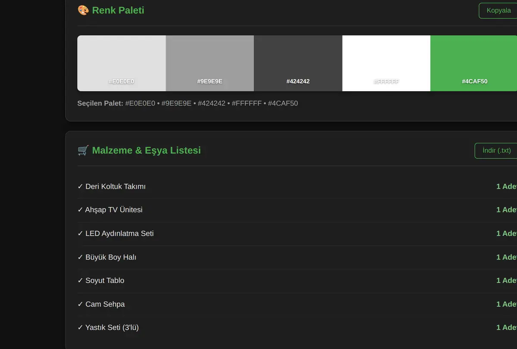The height and width of the screenshot is (349, 517).
Task: Click the Cam Sehpa item
Action: (101, 304)
